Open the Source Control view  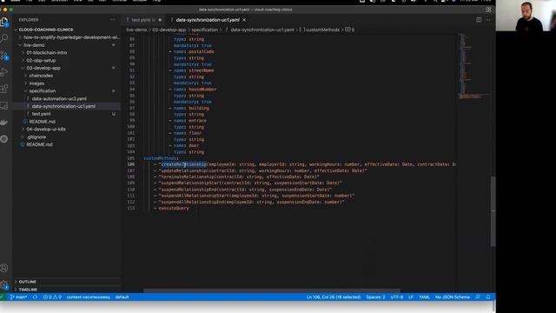click(4, 55)
